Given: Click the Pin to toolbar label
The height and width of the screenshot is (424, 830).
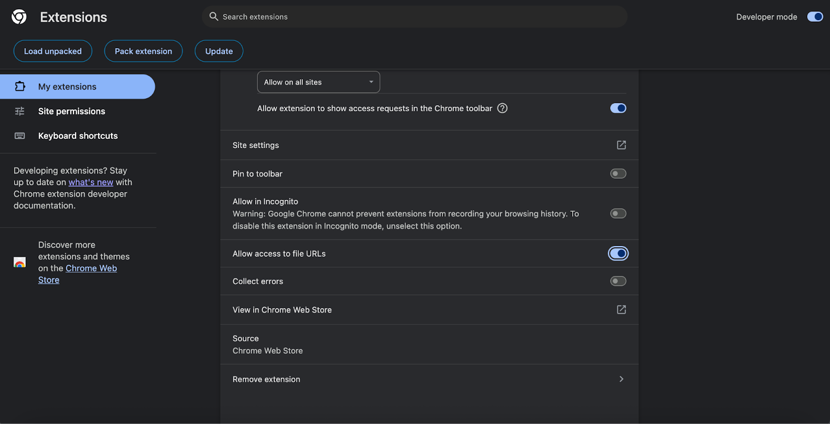Looking at the screenshot, I should 257,174.
